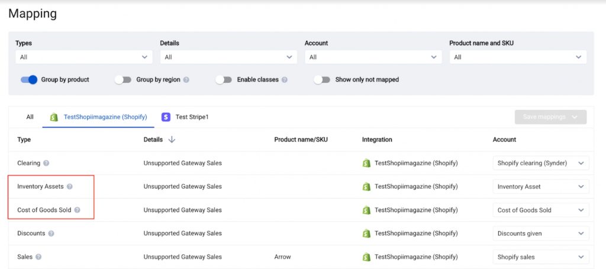The height and width of the screenshot is (269, 606).
Task: Enable Group by region switch
Action: 124,79
